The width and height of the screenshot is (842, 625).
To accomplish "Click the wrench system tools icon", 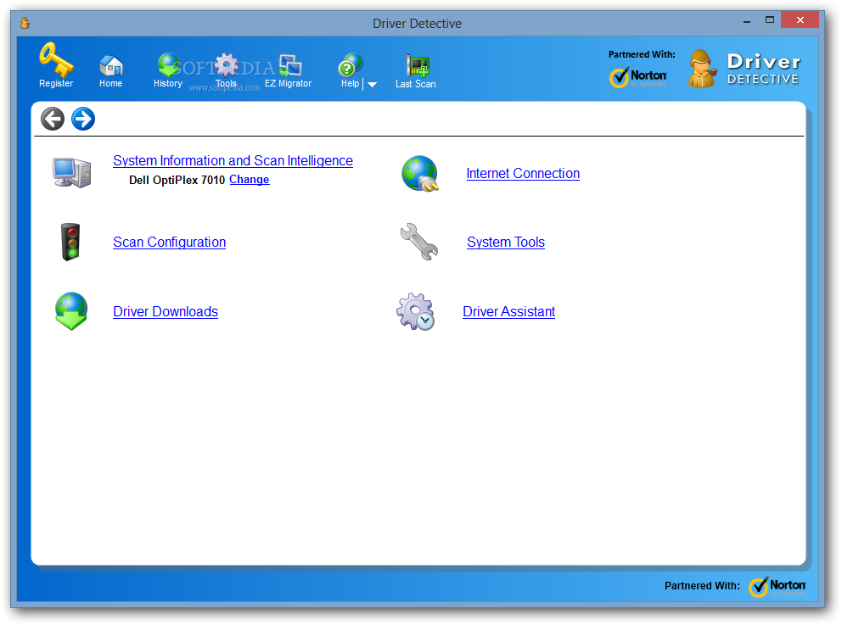I will click(x=418, y=242).
